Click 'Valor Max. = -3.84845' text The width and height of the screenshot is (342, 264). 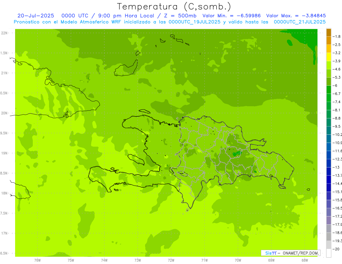tap(296, 16)
